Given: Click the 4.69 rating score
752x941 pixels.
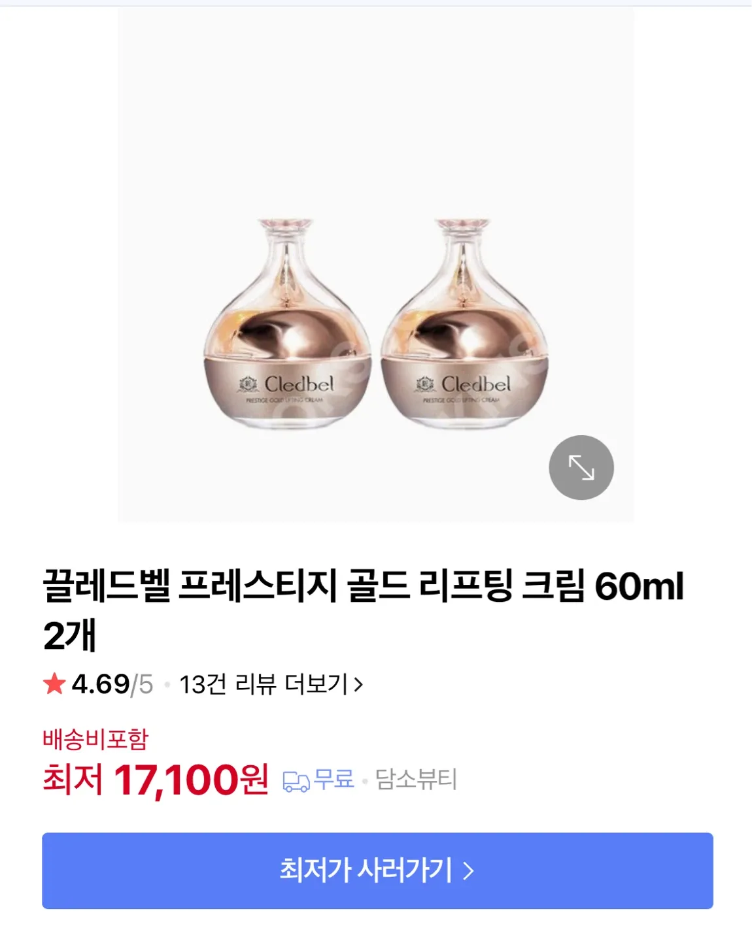Looking at the screenshot, I should 100,684.
